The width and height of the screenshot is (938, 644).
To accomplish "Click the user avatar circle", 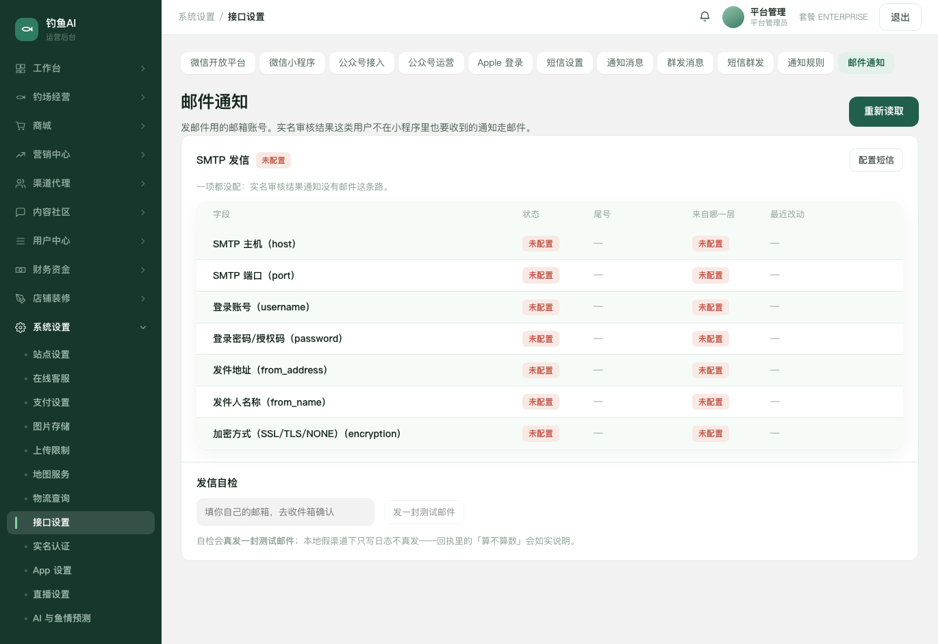I will coord(733,17).
